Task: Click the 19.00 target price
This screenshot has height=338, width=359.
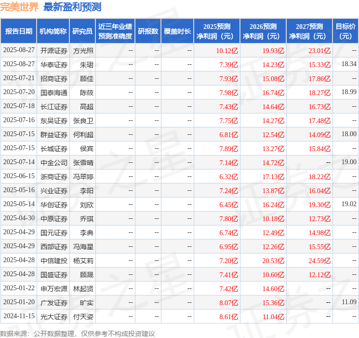Action: (349, 162)
